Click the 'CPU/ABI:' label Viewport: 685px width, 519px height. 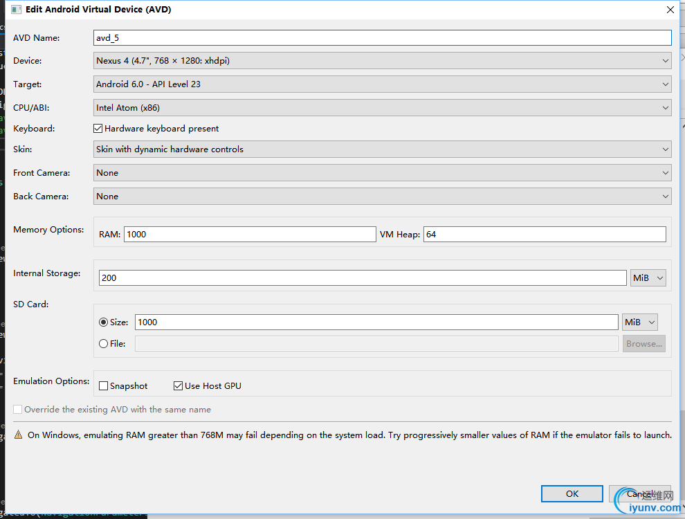click(x=30, y=108)
